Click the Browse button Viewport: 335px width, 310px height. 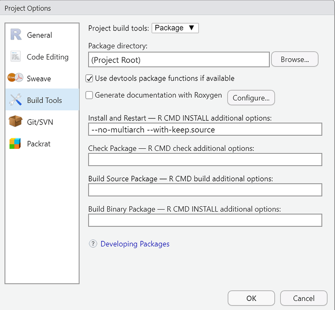coord(295,59)
